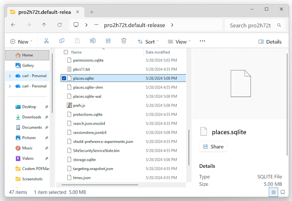Click the Delete trash can icon

click(124, 41)
